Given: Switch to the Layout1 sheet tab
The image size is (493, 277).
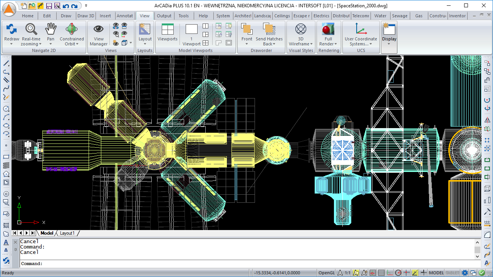Looking at the screenshot, I should pos(67,233).
